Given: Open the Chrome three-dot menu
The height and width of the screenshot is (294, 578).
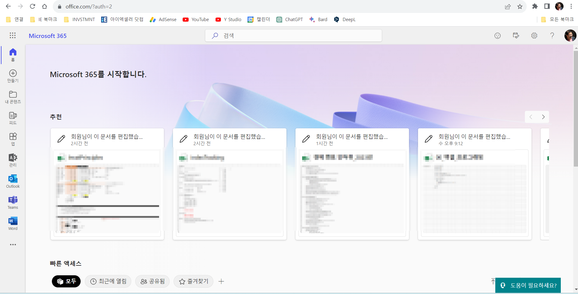Looking at the screenshot, I should (x=571, y=6).
